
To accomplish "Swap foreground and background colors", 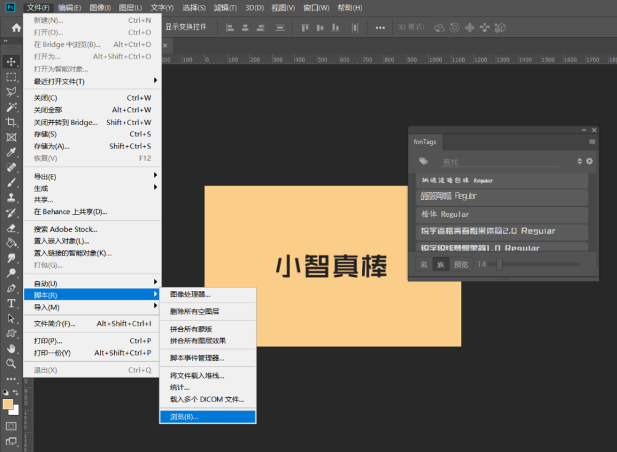I will coord(15,392).
